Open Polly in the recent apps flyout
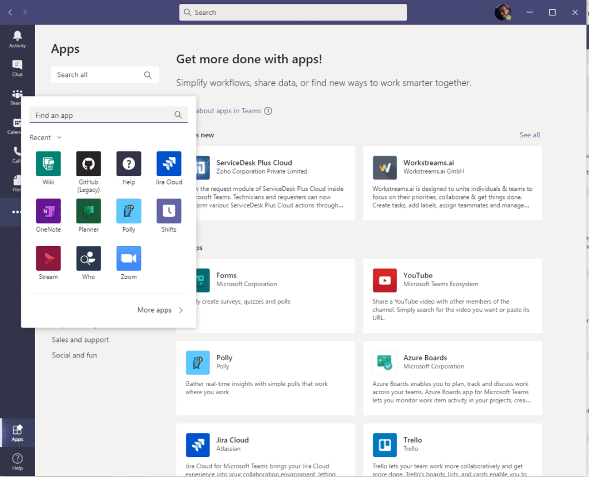This screenshot has height=477, width=589. [128, 211]
